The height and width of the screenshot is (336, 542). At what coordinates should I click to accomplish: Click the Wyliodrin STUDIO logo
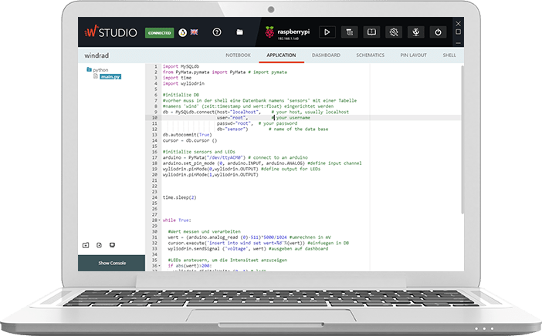click(x=110, y=32)
